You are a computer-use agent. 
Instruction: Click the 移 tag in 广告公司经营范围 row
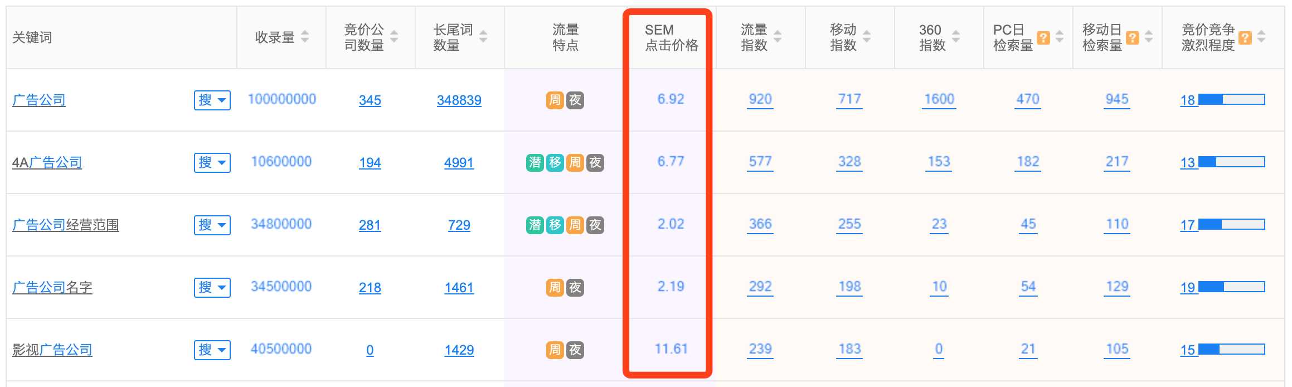(555, 225)
